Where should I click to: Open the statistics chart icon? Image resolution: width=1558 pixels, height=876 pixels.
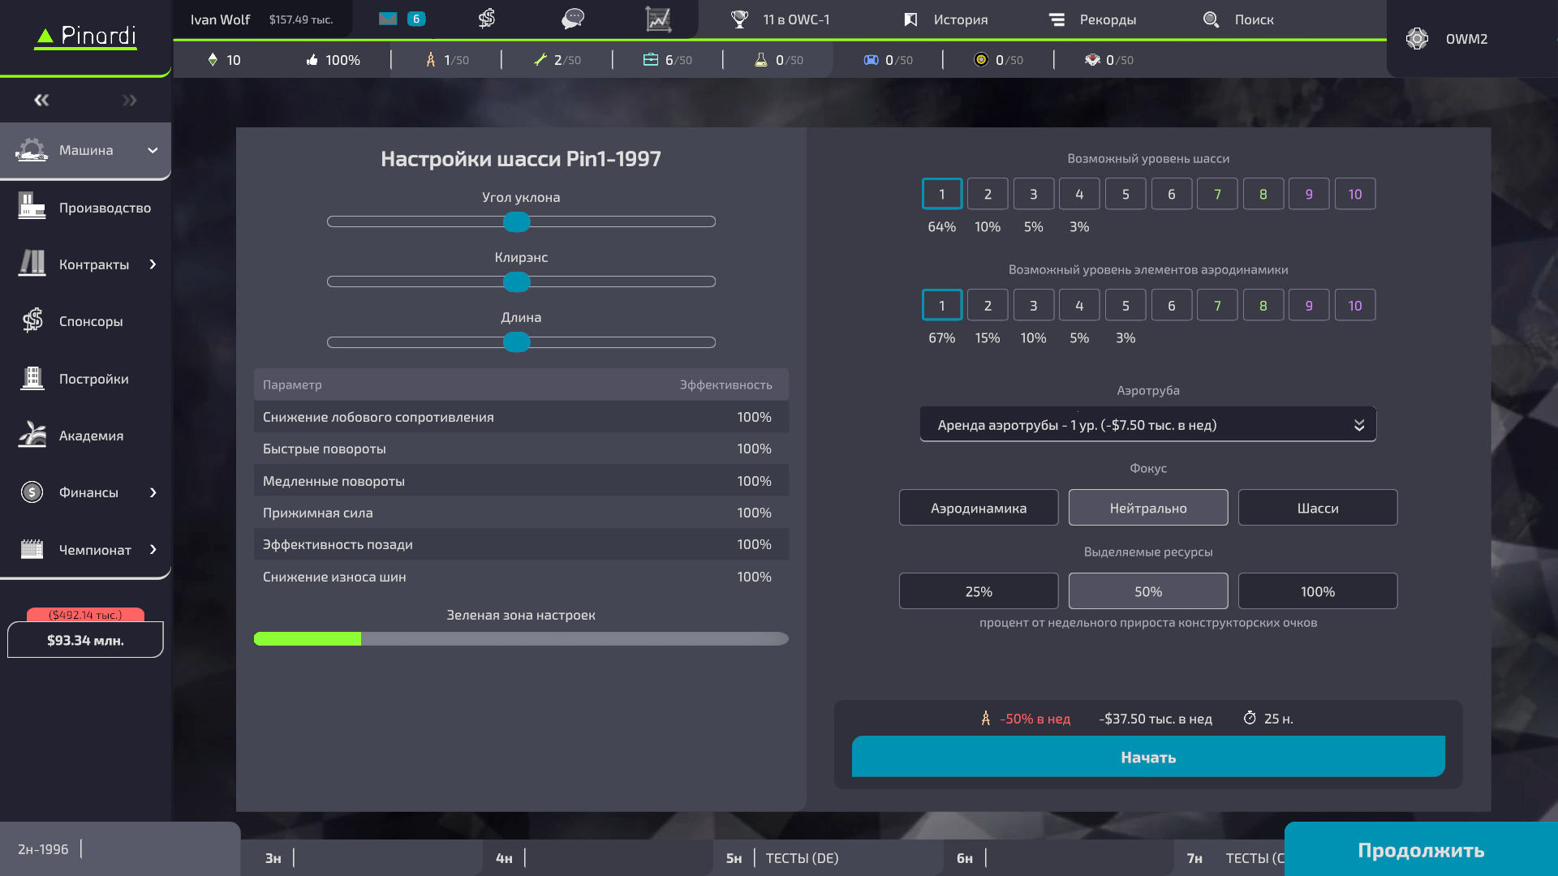pyautogui.click(x=658, y=19)
